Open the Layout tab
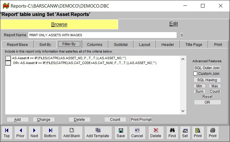Viewport: 230px width, 142px height. (x=145, y=45)
